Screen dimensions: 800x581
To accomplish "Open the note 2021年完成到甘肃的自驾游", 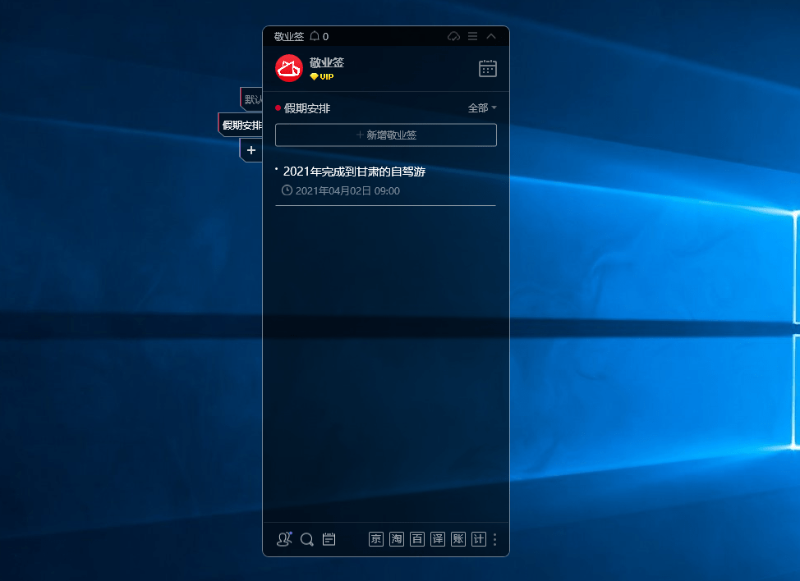I will pyautogui.click(x=354, y=172).
